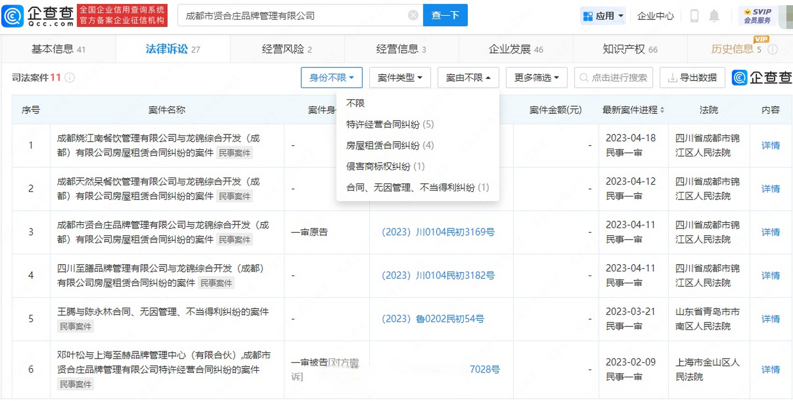Click the Qcc.com logo icon
The width and height of the screenshot is (793, 401).
[x=13, y=16]
